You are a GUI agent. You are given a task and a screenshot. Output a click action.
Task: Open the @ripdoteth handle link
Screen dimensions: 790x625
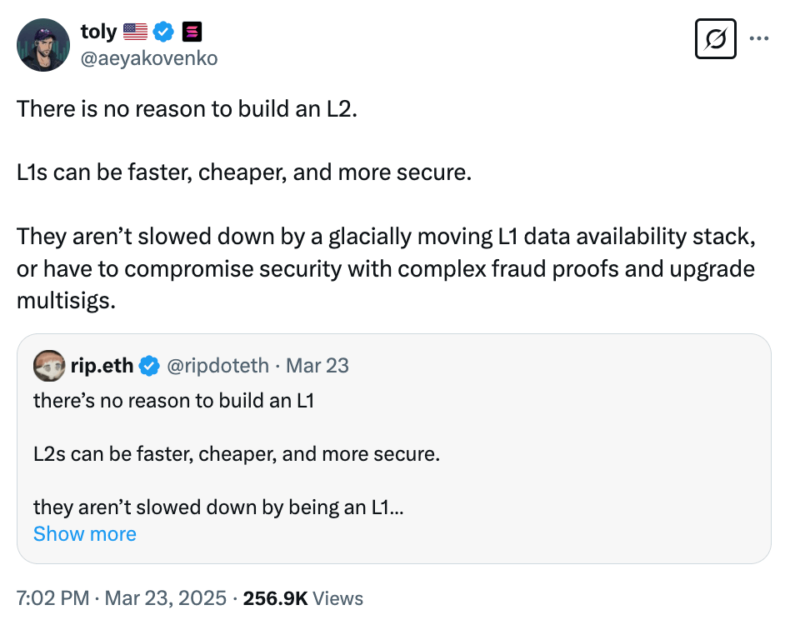(x=218, y=366)
